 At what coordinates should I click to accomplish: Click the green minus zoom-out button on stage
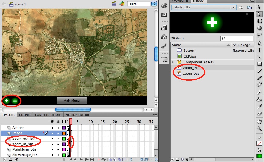click(15, 101)
